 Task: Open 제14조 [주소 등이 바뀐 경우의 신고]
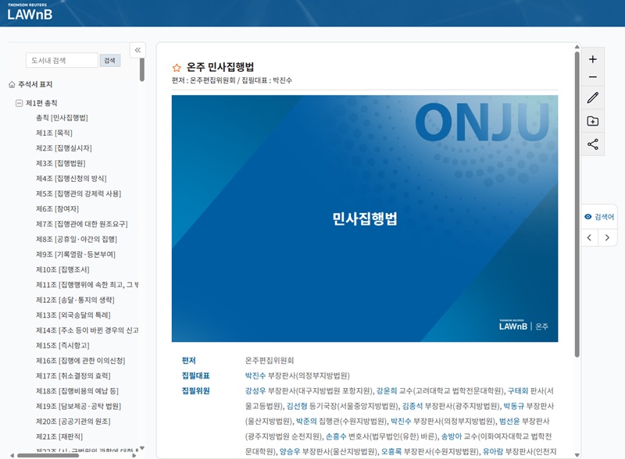point(87,330)
